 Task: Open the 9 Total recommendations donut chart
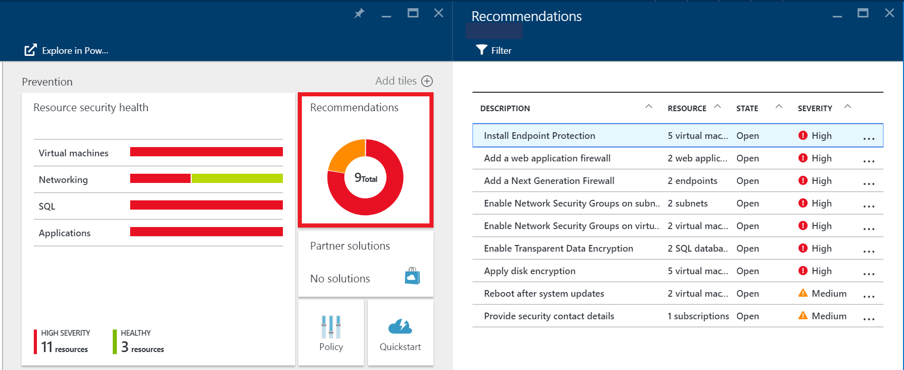tap(365, 177)
